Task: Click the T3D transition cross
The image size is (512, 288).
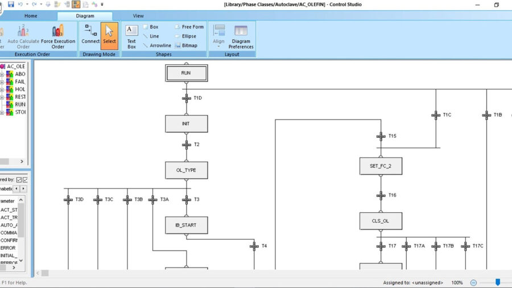Action: 68,200
